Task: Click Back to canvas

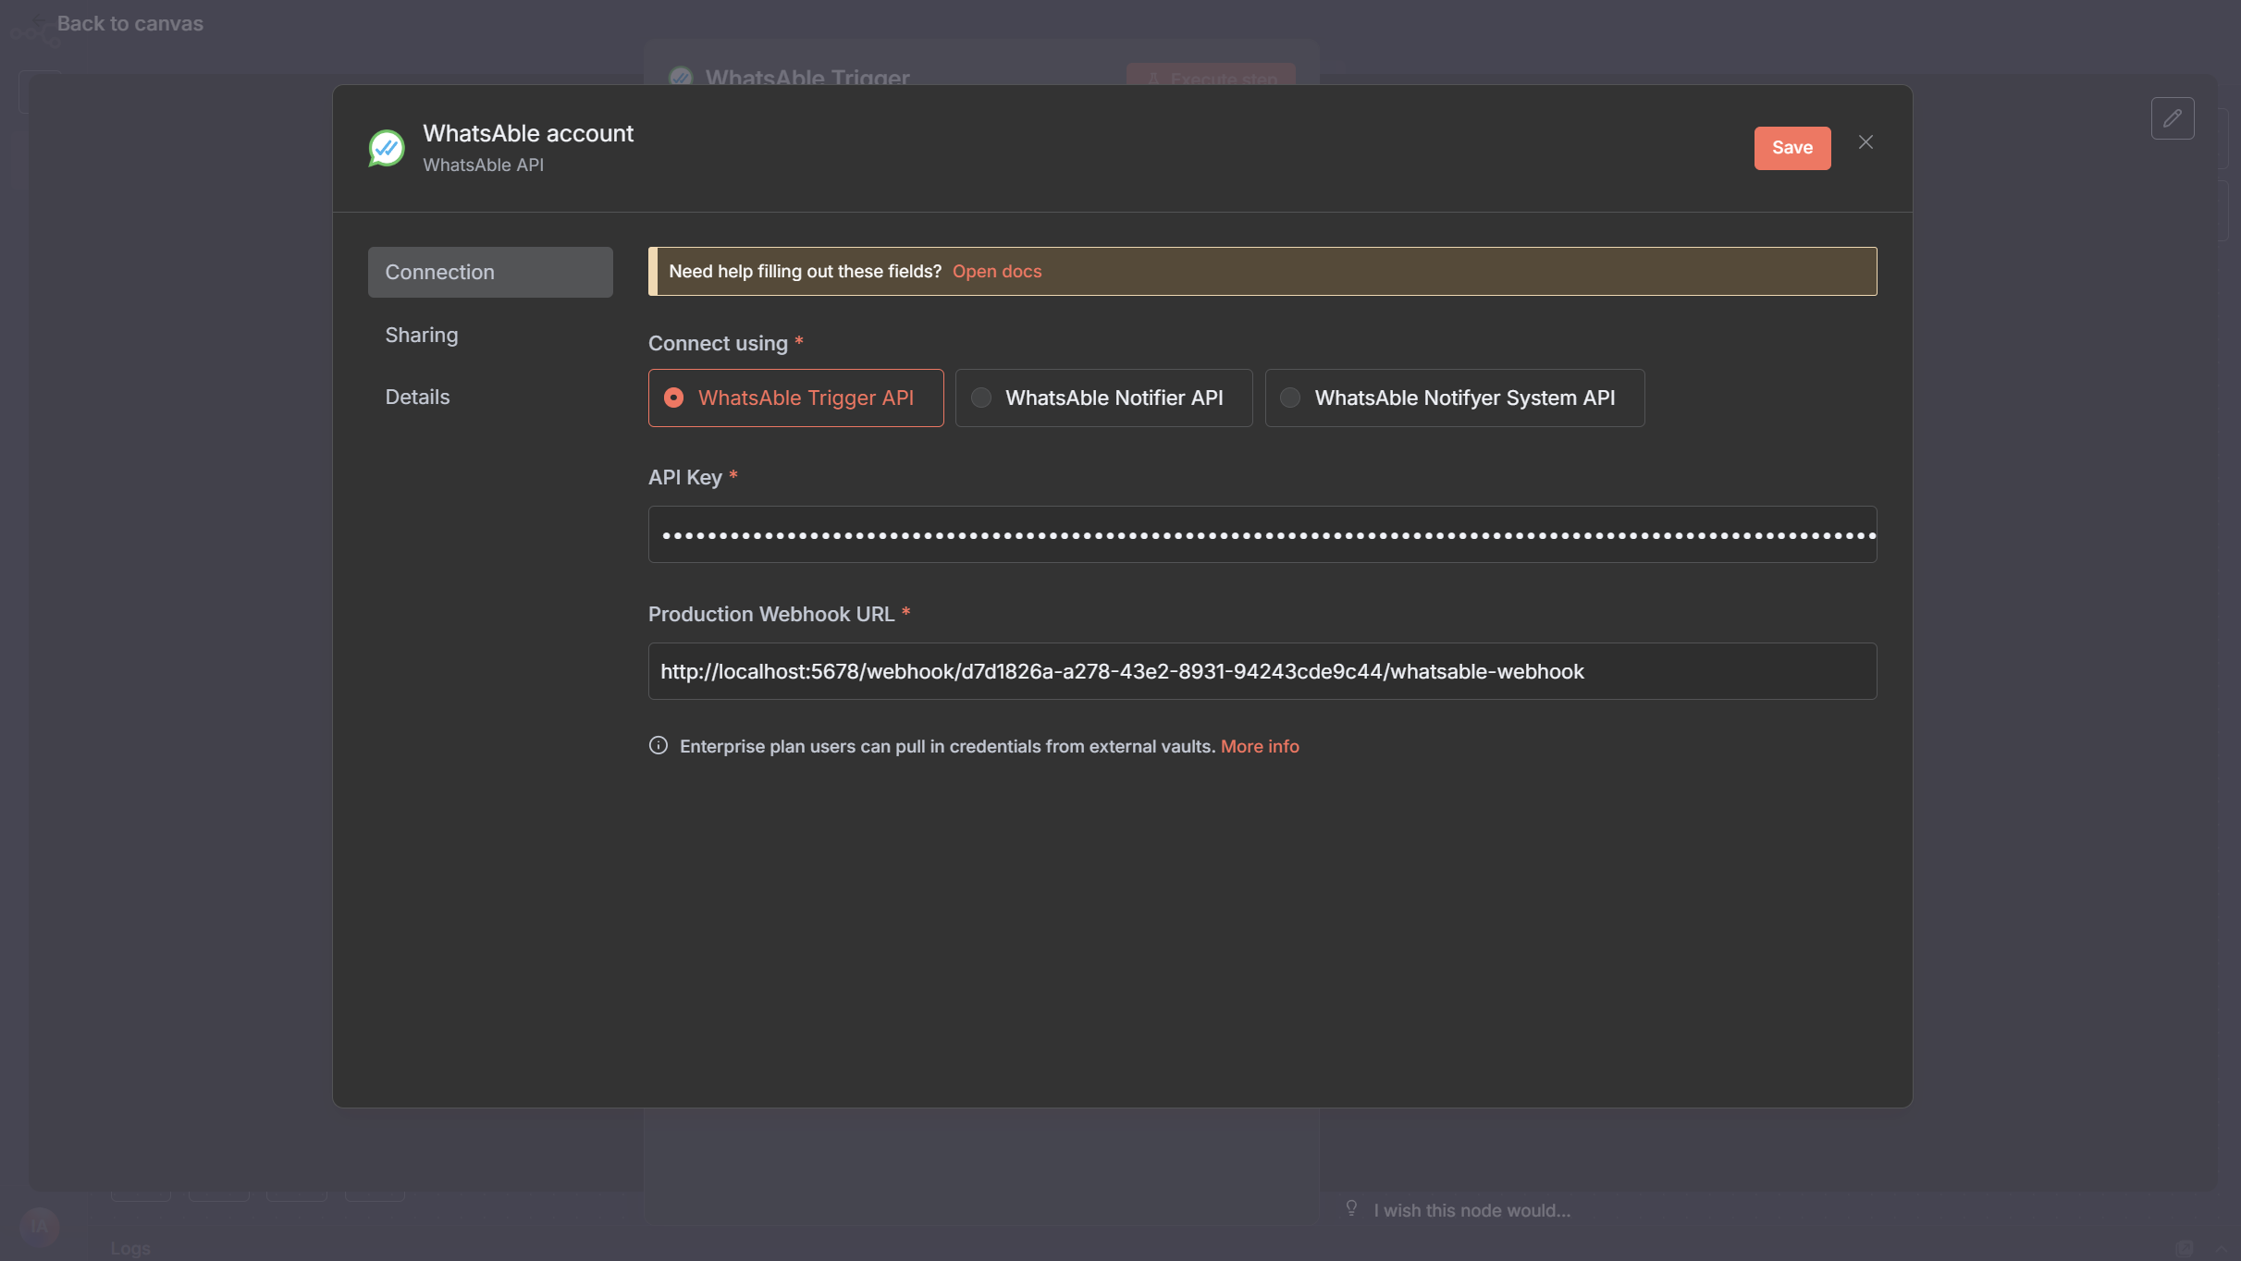Action: click(x=129, y=24)
